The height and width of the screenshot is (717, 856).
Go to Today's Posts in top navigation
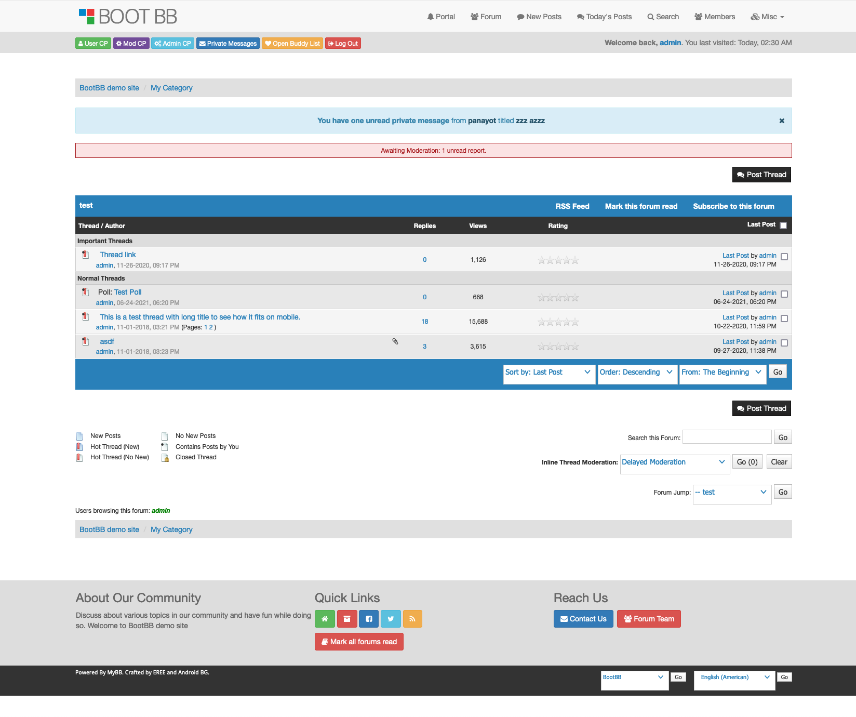(x=604, y=17)
